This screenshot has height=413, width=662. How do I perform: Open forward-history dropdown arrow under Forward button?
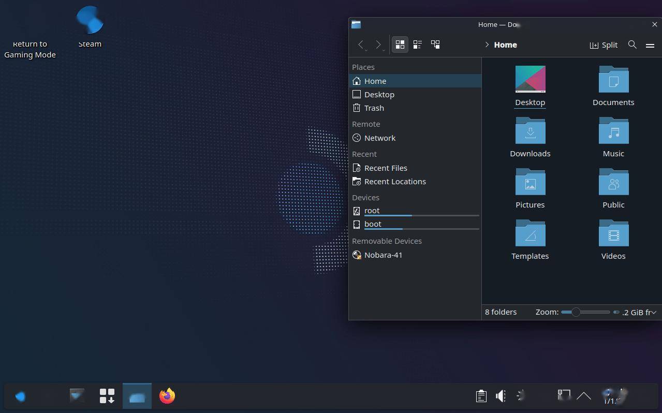(384, 50)
